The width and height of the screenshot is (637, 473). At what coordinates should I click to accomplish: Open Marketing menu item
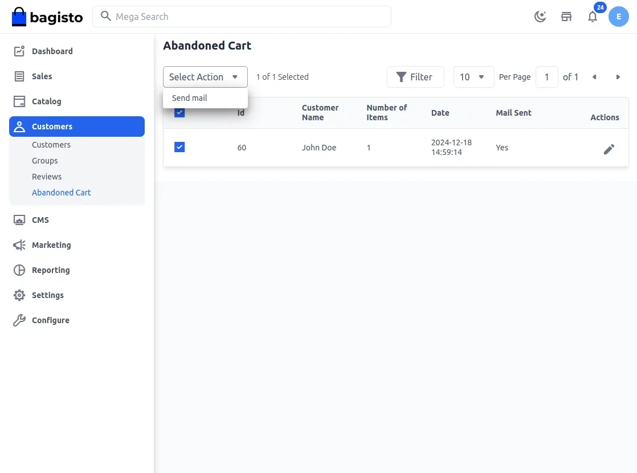(x=51, y=245)
